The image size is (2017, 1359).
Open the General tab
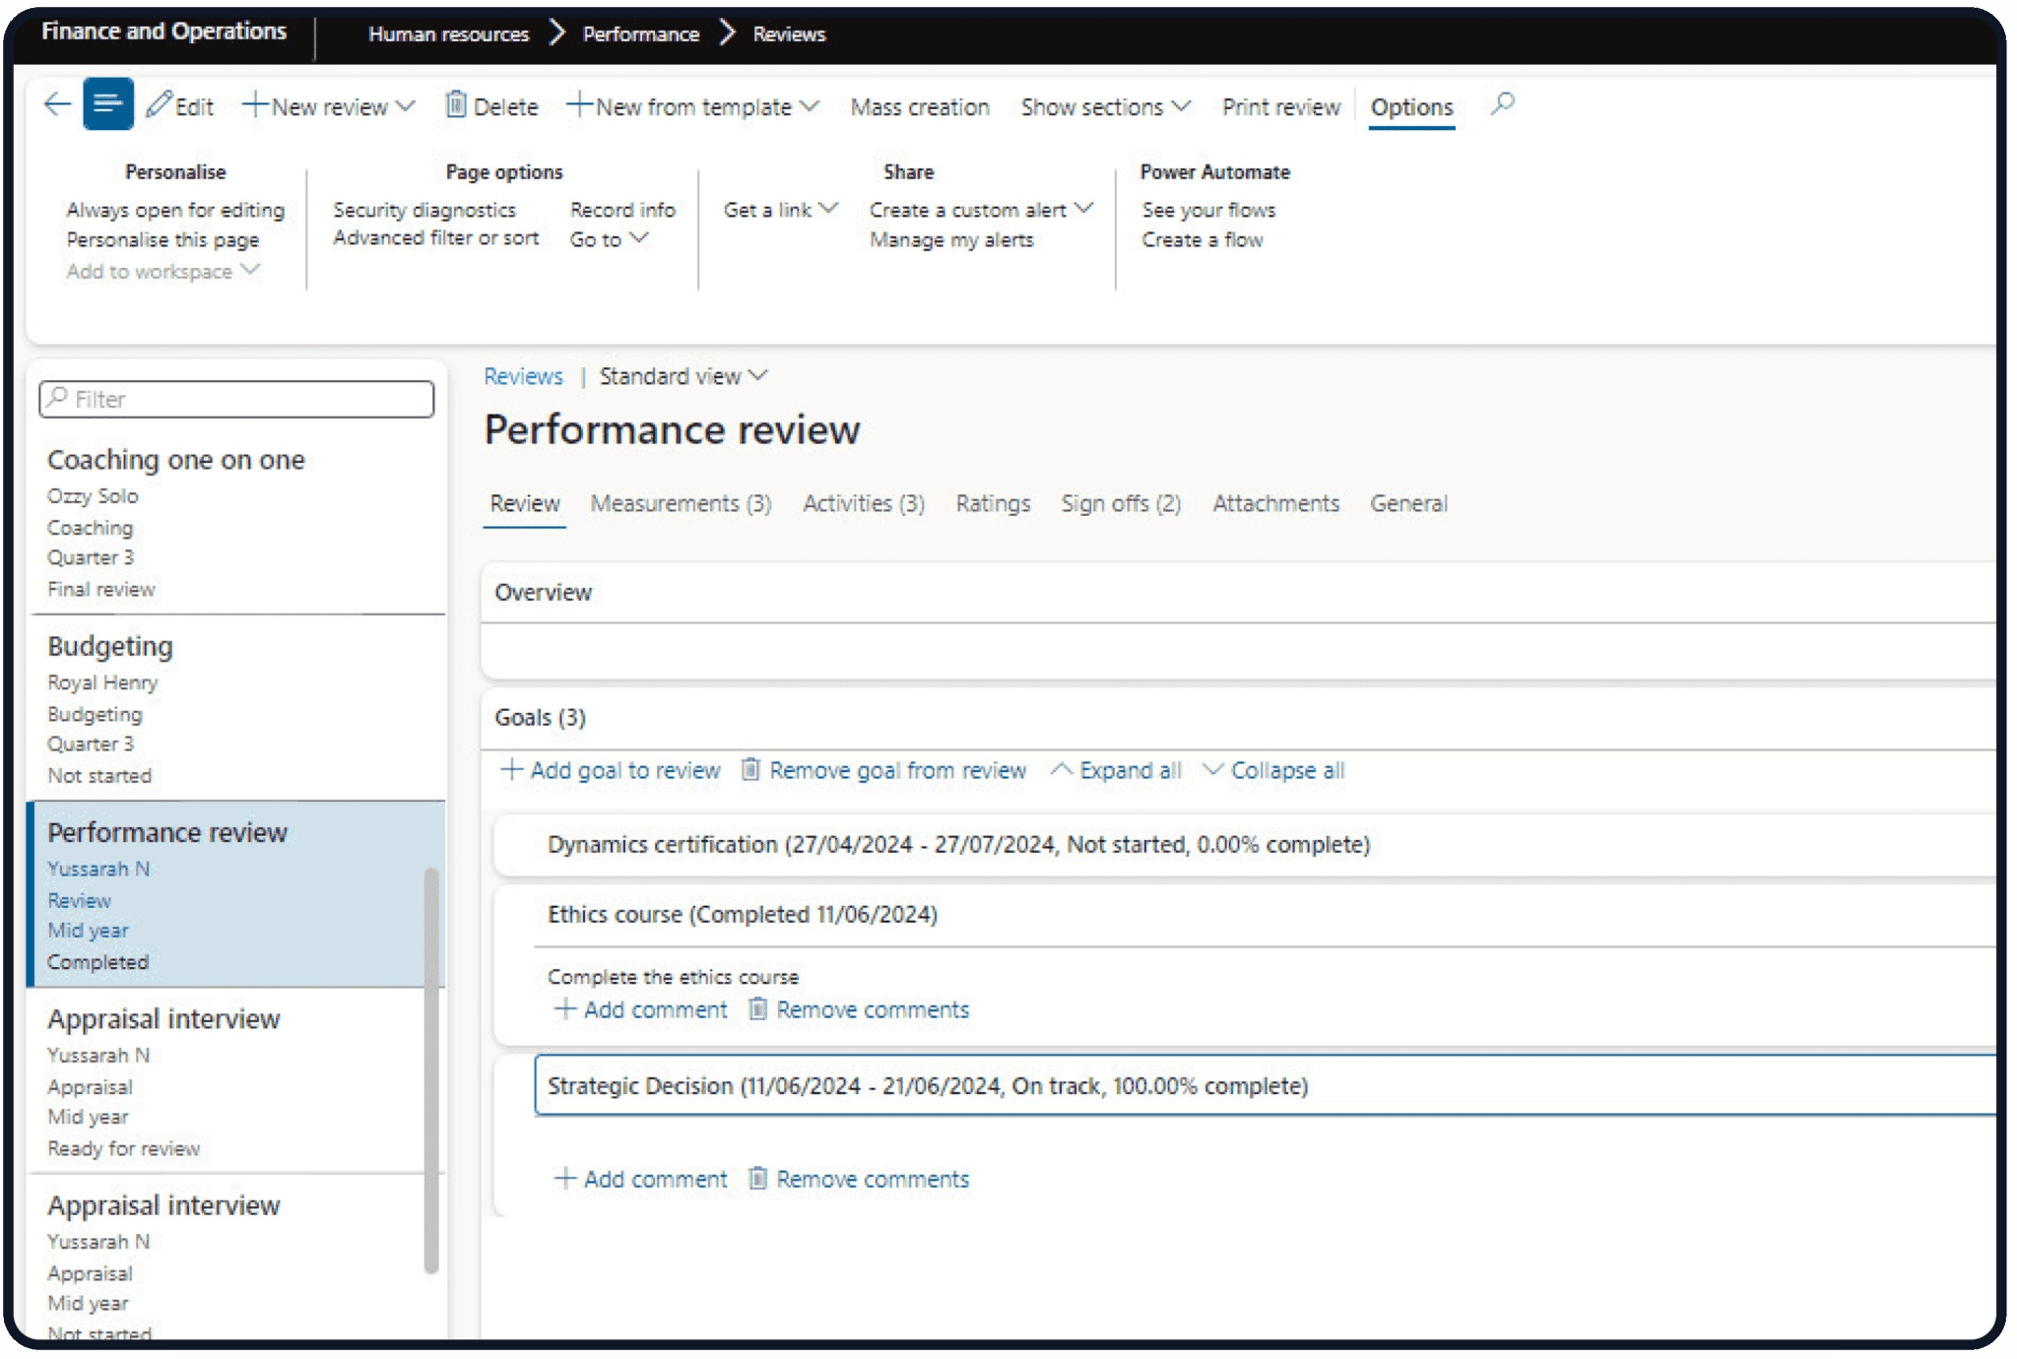coord(1408,503)
